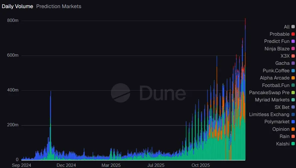Click the All legend color swatch
296x168 pixels.
(x=293, y=27)
